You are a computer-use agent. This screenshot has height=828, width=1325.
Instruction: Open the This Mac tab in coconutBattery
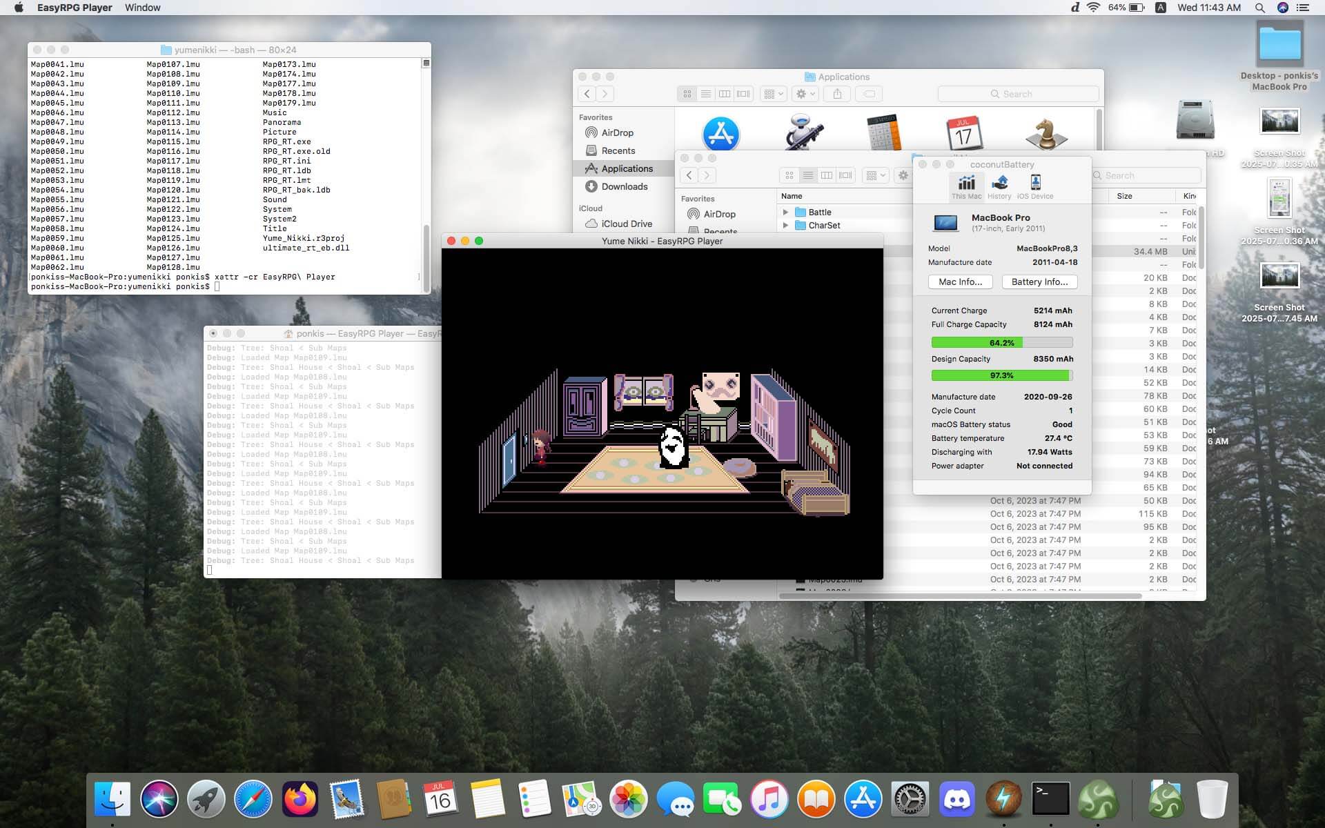[x=966, y=186]
